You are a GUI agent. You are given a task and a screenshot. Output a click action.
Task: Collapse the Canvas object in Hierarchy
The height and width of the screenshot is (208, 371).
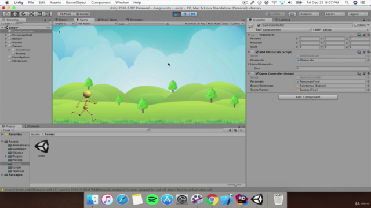6,46
